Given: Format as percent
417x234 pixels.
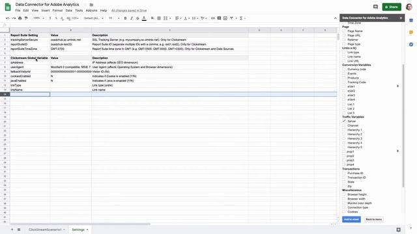Looking at the screenshot, I should [56, 18].
